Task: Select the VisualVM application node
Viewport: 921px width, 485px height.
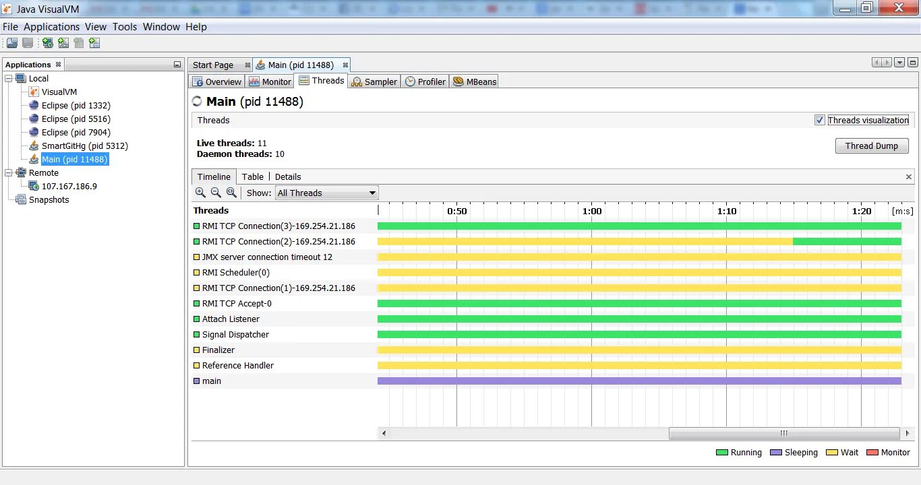Action: tap(59, 92)
